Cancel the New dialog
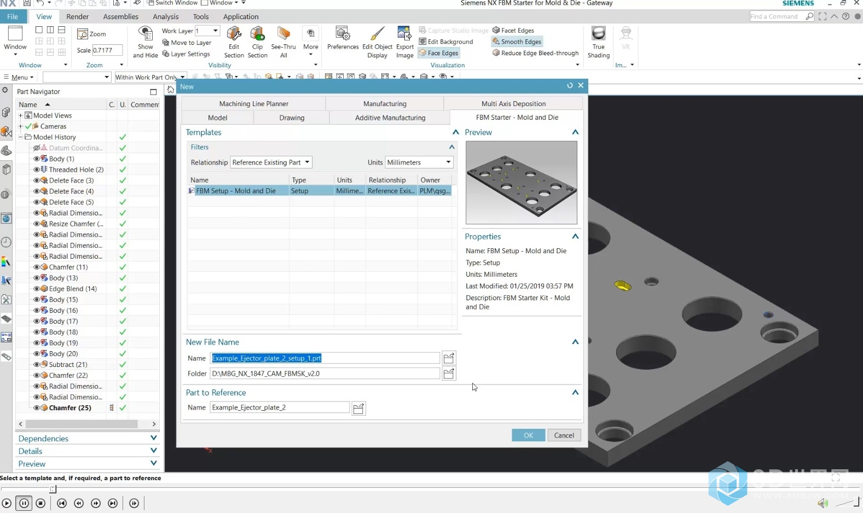Screen dimensions: 863x513 [564, 435]
